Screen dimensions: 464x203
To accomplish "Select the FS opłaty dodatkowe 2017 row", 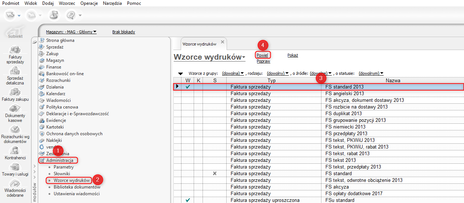I will click(319, 193).
